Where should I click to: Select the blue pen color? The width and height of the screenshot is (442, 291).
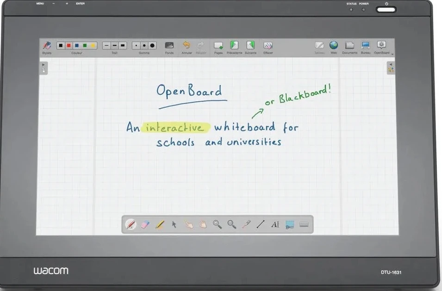[x=77, y=45]
